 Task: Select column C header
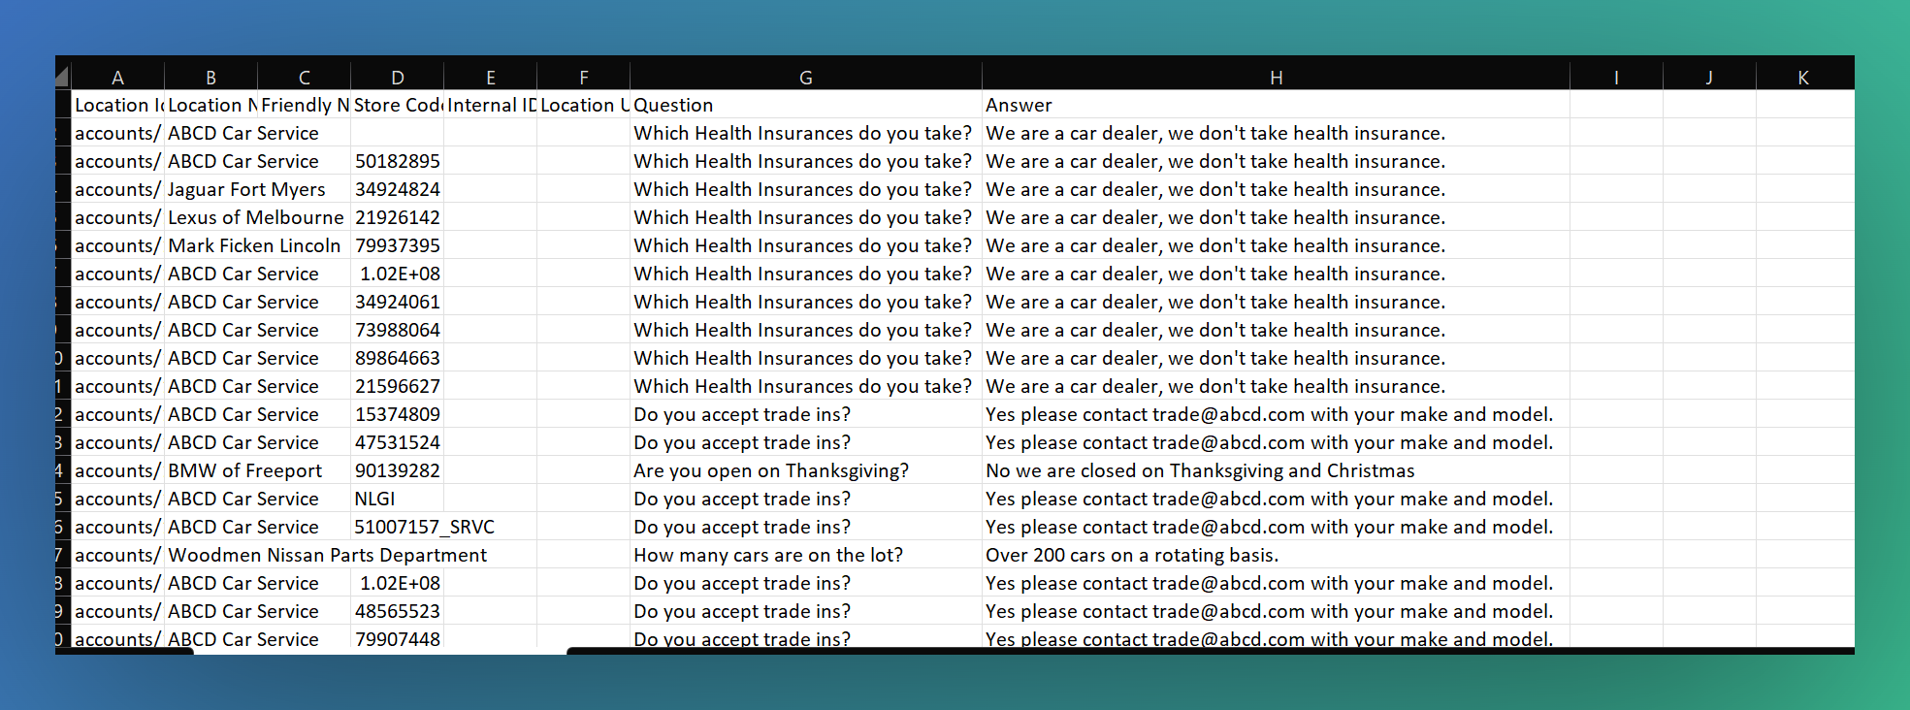click(x=304, y=77)
